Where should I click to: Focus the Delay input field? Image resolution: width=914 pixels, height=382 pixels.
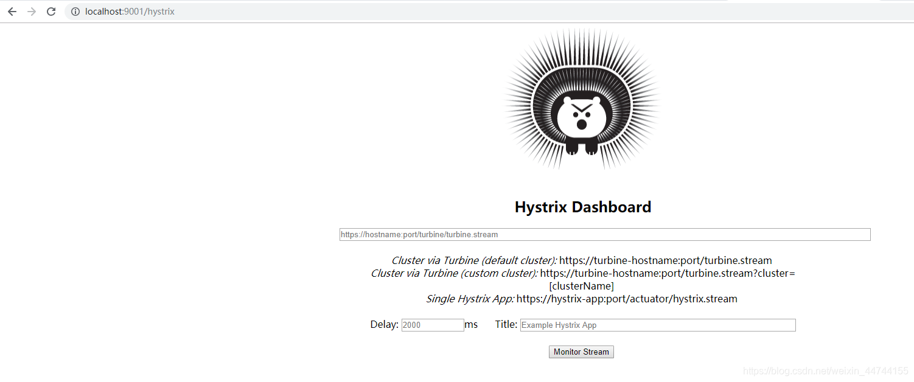[x=433, y=325]
